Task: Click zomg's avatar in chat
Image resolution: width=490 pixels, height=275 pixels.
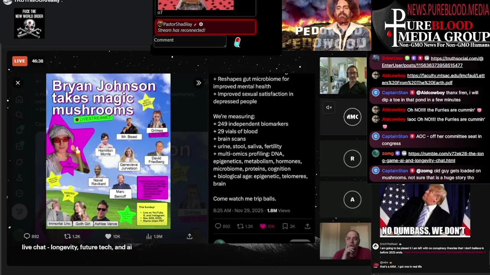Action: pos(376,154)
